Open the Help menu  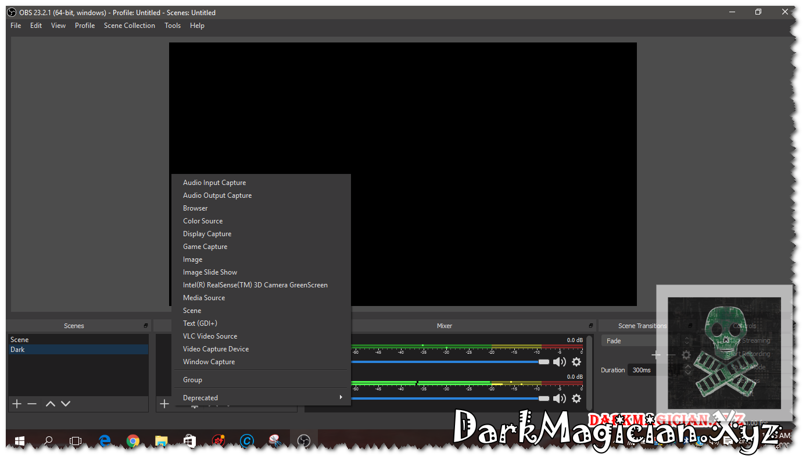click(x=197, y=26)
